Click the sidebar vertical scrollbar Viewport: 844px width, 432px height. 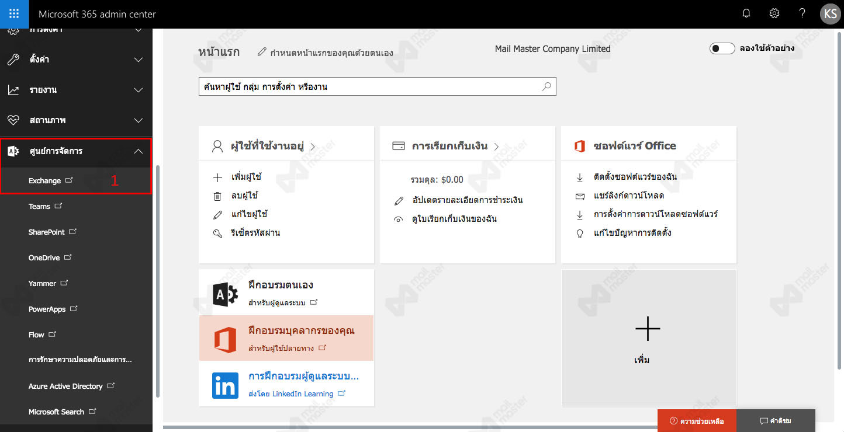pos(157,281)
